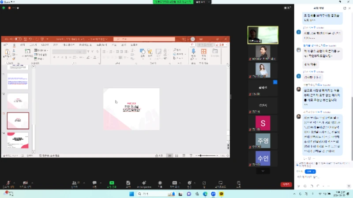Switch to Normal view in PowerPoint status bar
This screenshot has width=353, height=198.
[x=170, y=156]
